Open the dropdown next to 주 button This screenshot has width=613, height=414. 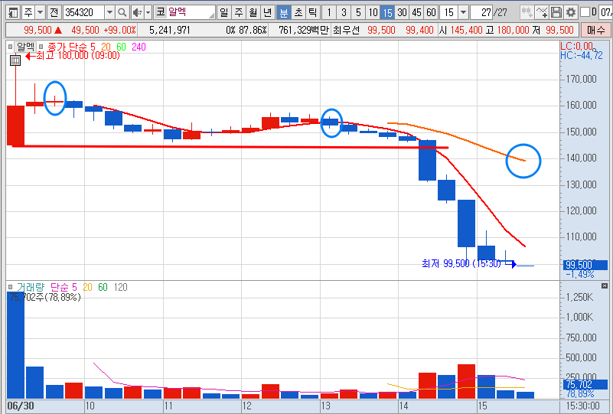tap(41, 12)
